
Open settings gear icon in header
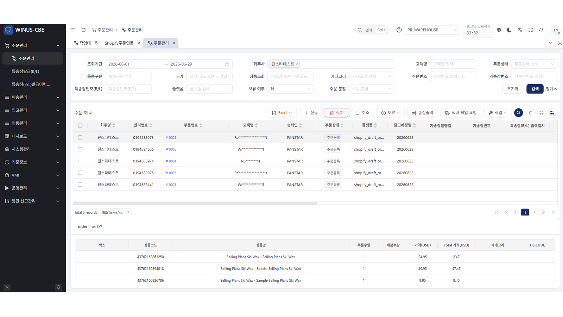tap(499, 30)
